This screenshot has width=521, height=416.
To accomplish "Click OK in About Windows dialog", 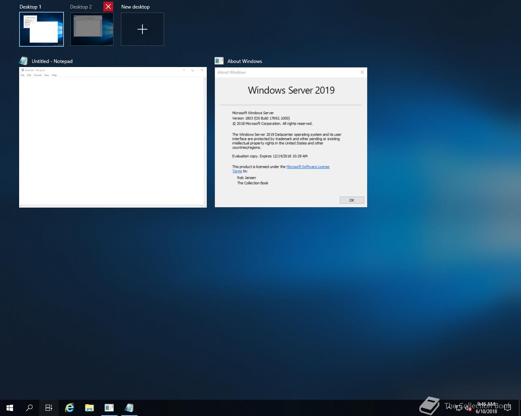I will pos(352,200).
